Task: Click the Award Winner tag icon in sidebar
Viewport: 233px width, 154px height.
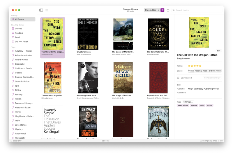Action: [x=13, y=60]
